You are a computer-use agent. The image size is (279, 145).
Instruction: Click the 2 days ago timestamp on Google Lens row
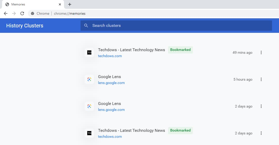pos(244,106)
